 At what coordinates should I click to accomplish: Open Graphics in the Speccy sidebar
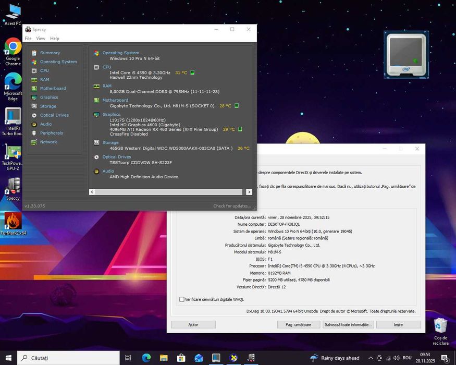coord(49,97)
